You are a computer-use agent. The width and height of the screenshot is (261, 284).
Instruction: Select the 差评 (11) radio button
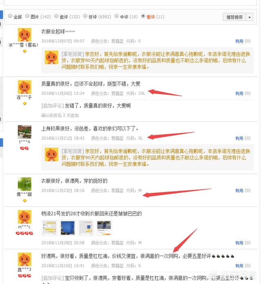tap(143, 16)
